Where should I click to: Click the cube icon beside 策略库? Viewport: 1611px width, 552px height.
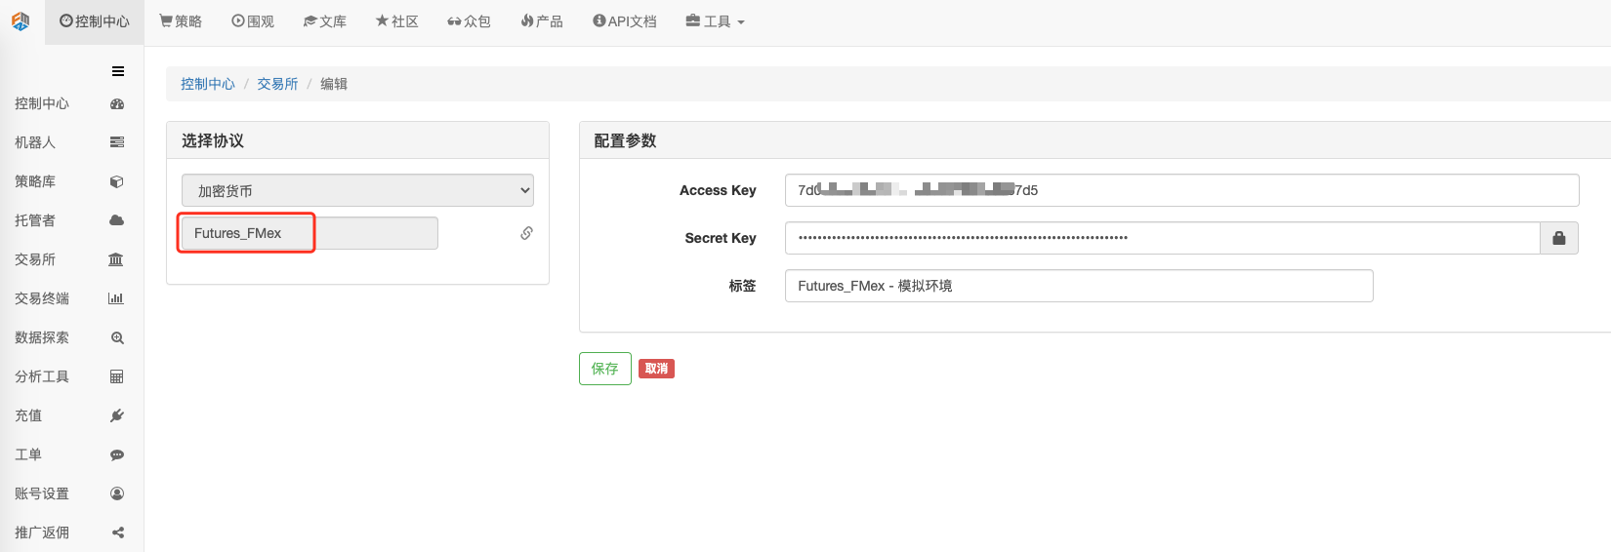[x=117, y=181]
